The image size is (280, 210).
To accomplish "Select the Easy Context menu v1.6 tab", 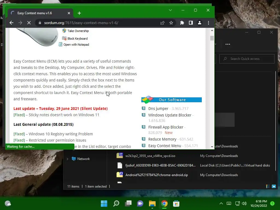I will tap(40, 13).
